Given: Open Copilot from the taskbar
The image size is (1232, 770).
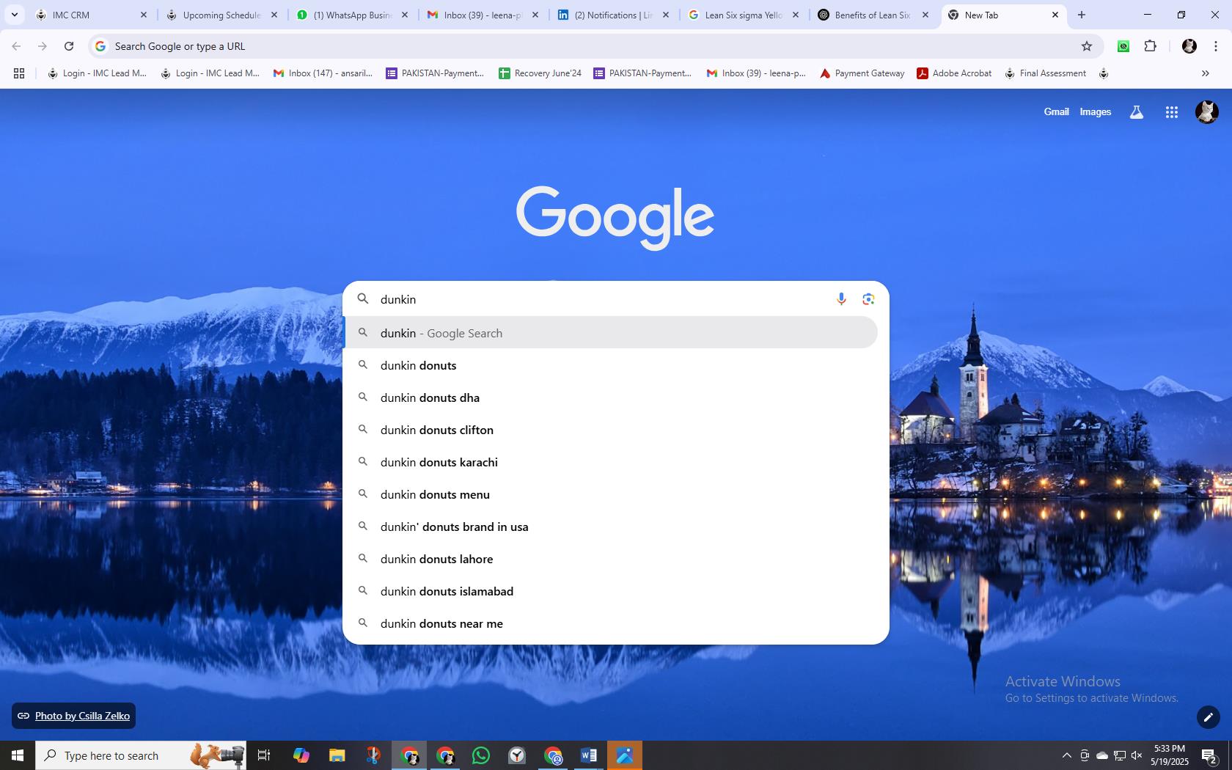Looking at the screenshot, I should click(x=301, y=755).
